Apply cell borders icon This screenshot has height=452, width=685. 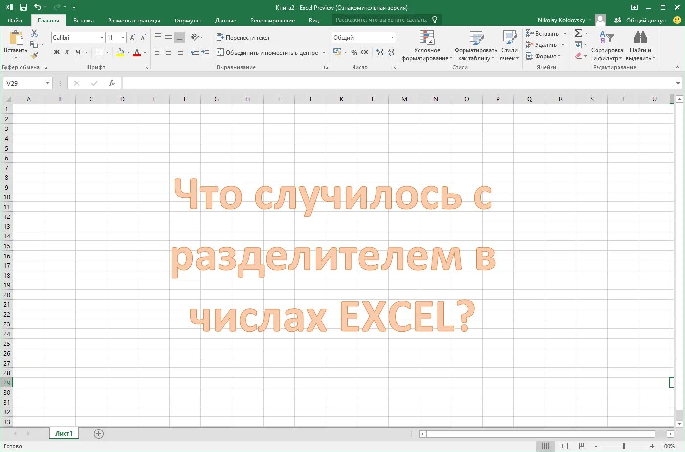(x=99, y=52)
